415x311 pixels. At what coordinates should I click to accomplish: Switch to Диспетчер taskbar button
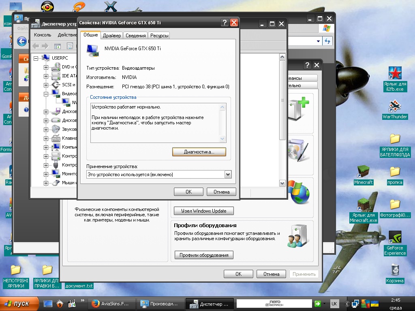(x=210, y=304)
